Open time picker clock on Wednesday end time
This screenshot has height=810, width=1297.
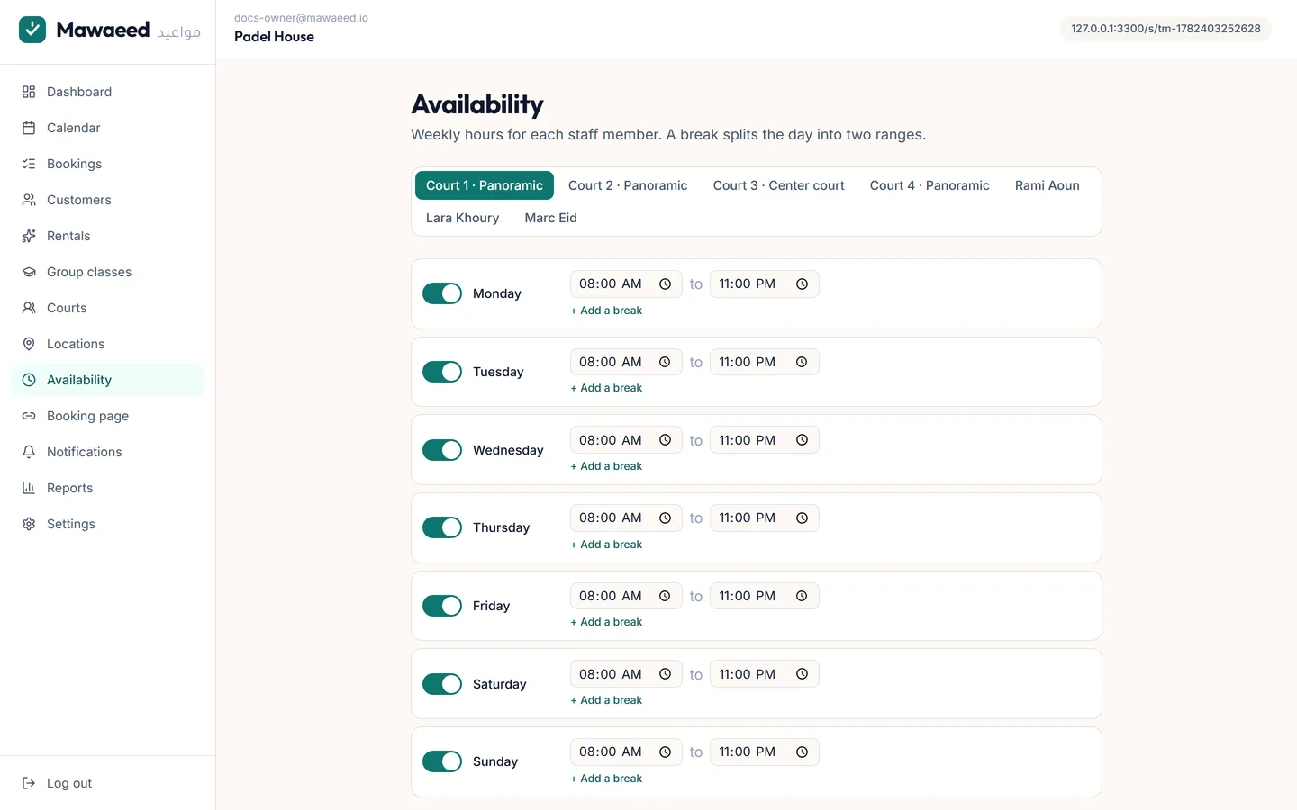[x=802, y=440]
